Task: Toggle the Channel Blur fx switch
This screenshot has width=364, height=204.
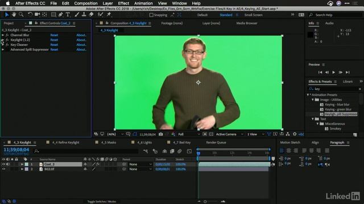Action: pyautogui.click(x=7, y=35)
